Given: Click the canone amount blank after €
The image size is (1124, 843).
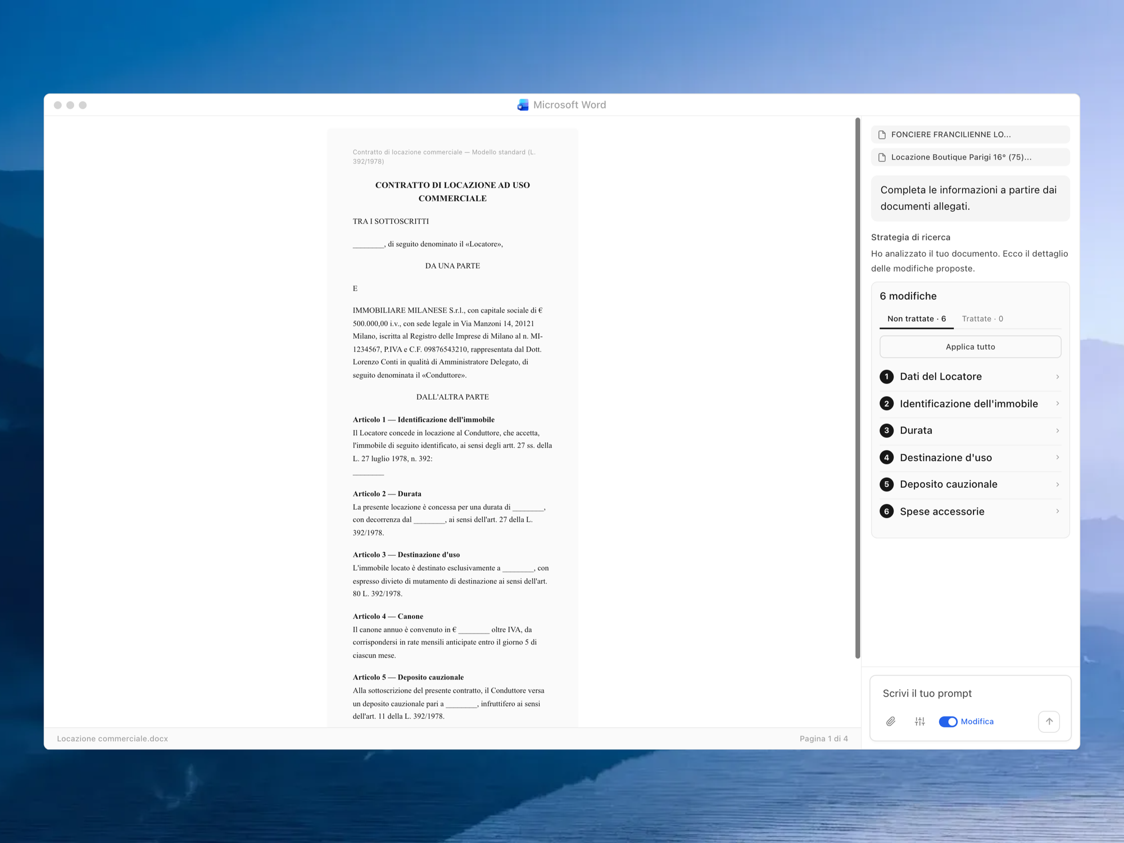Looking at the screenshot, I should [x=474, y=630].
